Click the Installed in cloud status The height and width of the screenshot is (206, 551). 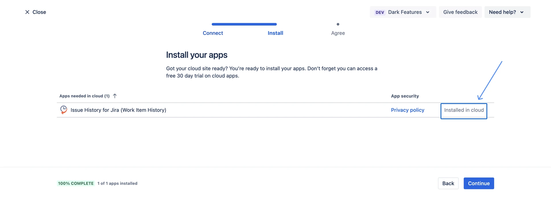[x=464, y=110]
